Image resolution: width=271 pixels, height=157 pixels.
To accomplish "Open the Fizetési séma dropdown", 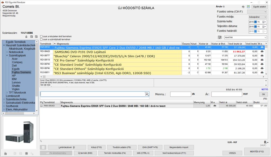I will click(x=257, y=12).
